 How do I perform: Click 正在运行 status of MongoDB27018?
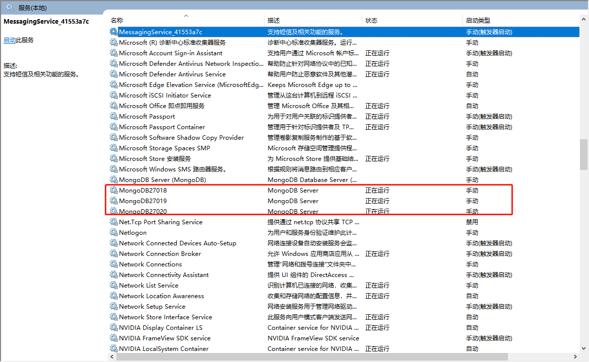click(377, 191)
